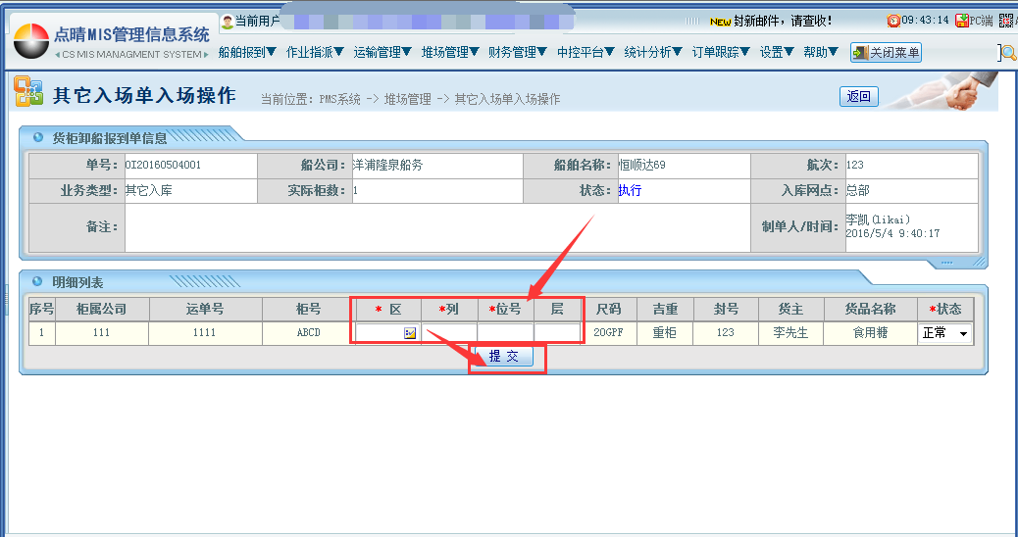Click the QR code icon

[x=1005, y=21]
